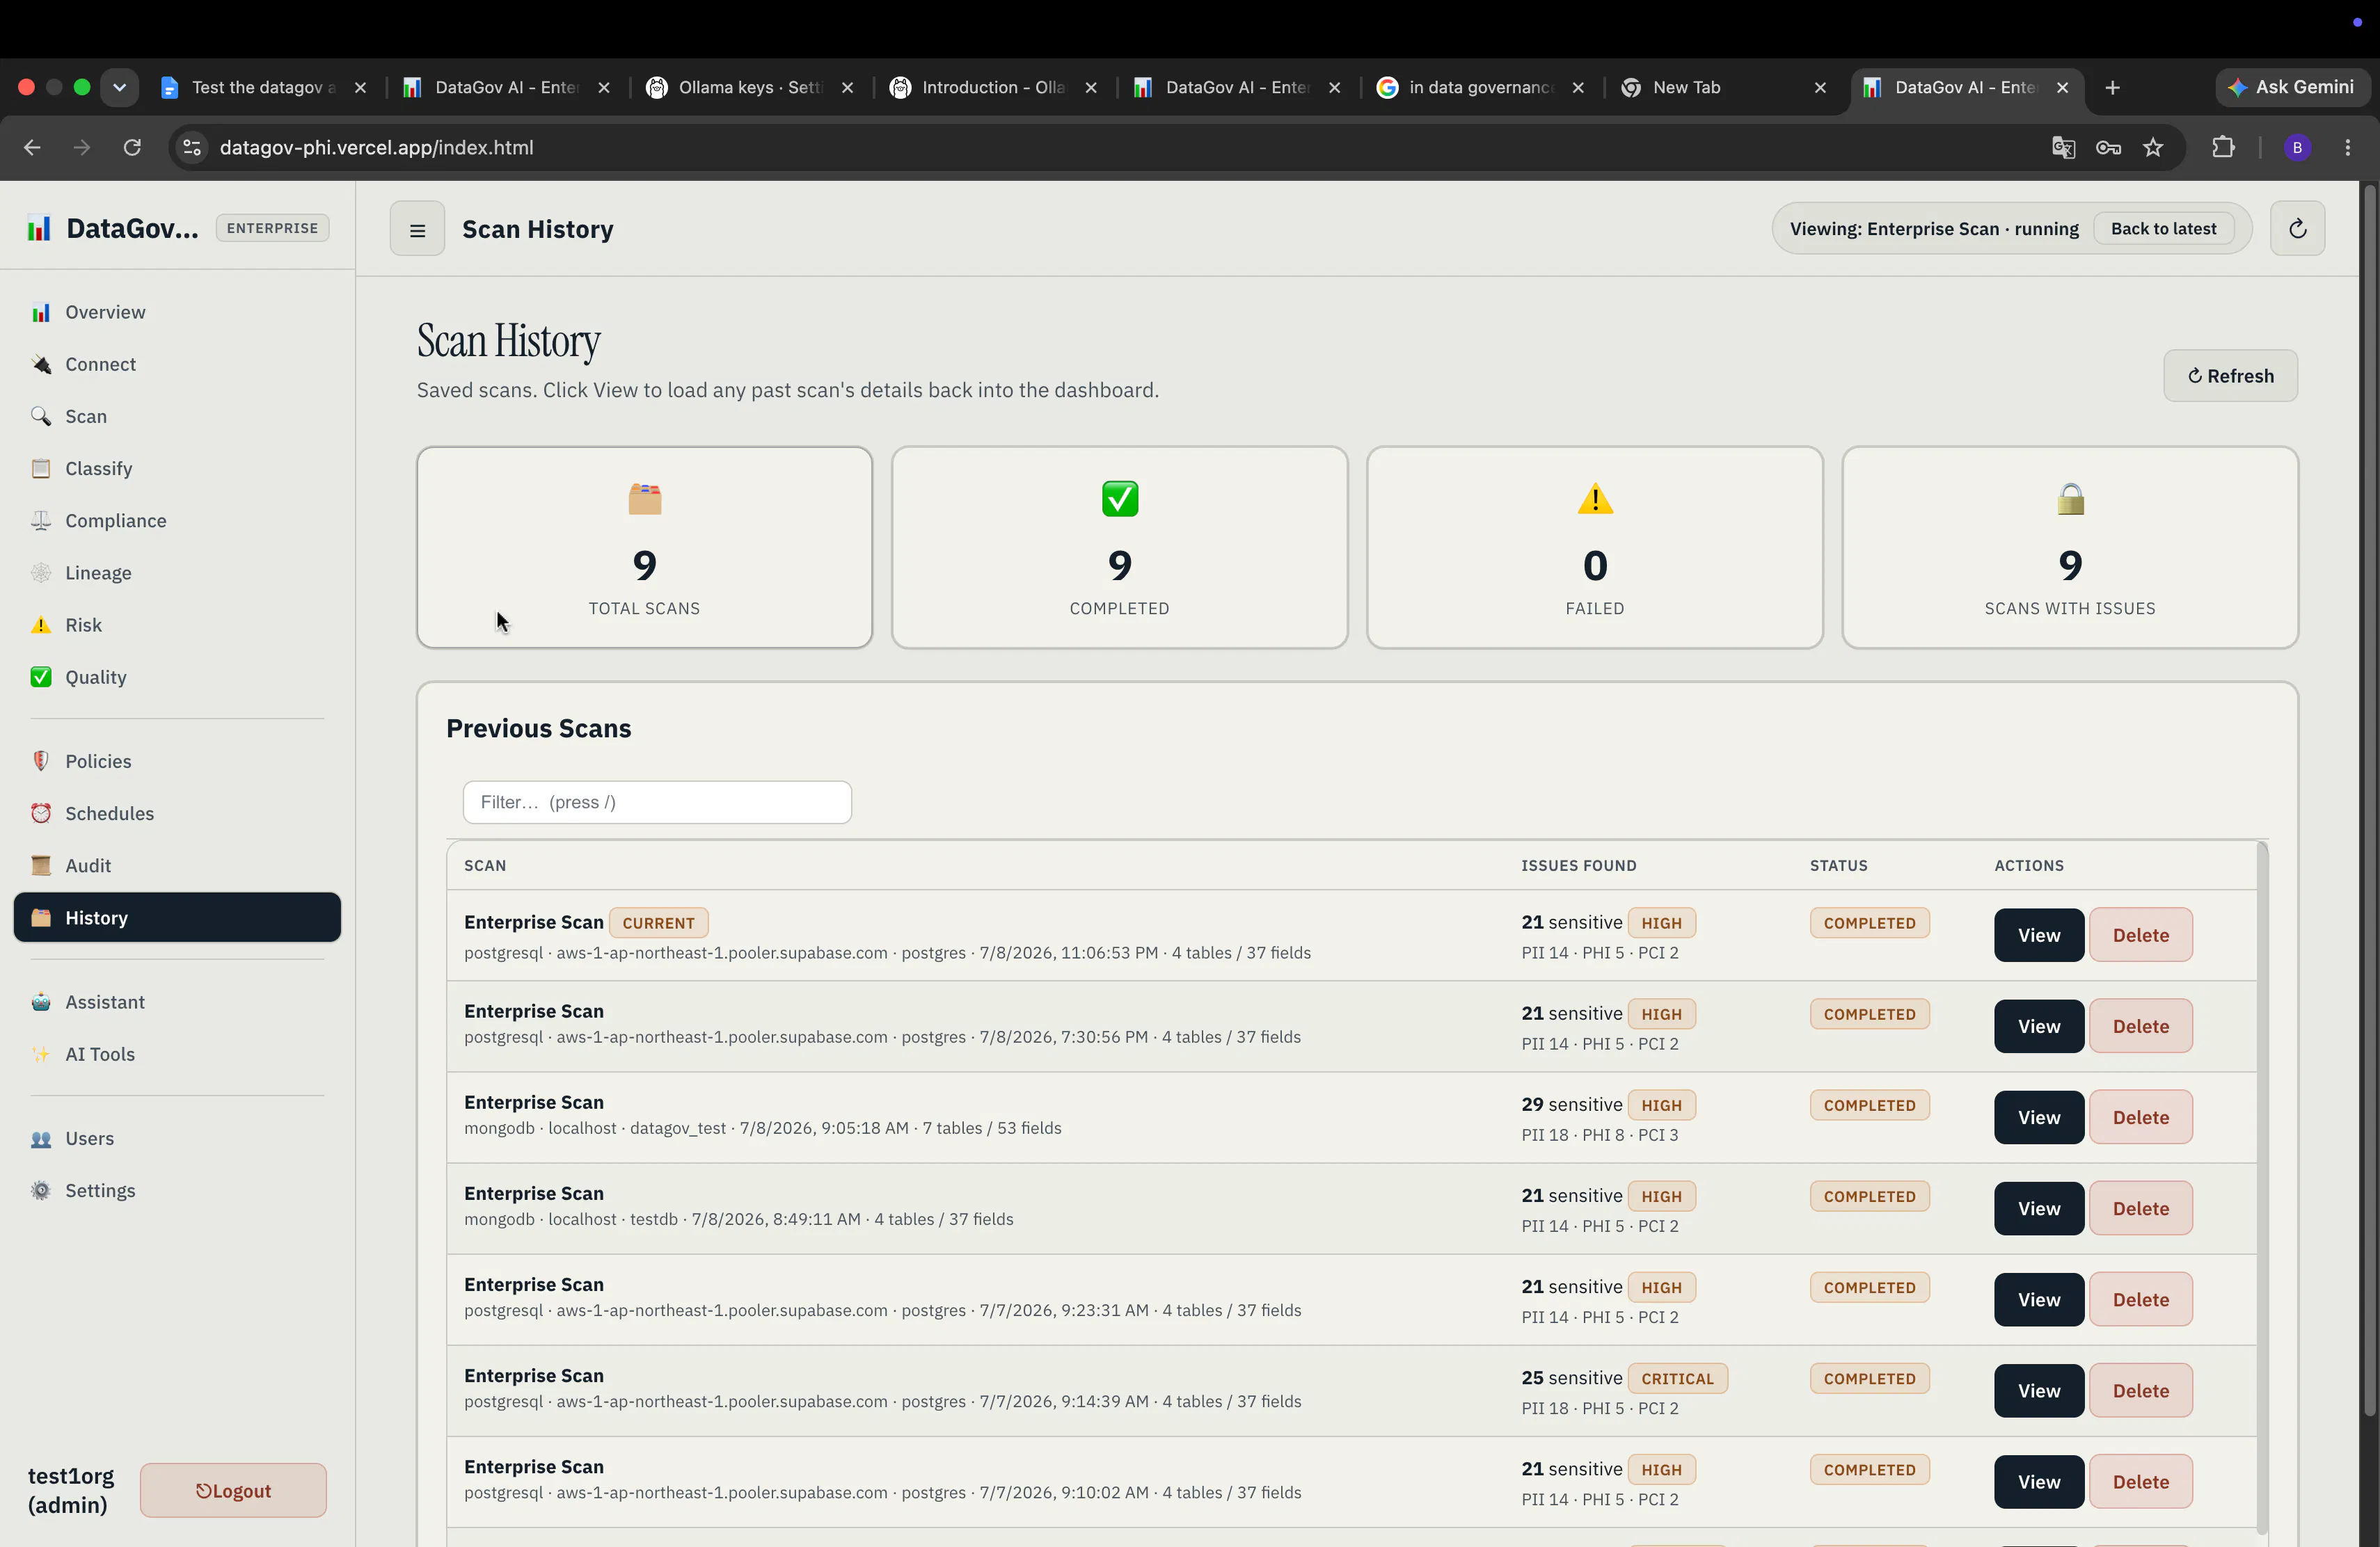Delete the CRITICAL 25 sensitive scan
Viewport: 2380px width, 1547px height.
pyautogui.click(x=2140, y=1391)
